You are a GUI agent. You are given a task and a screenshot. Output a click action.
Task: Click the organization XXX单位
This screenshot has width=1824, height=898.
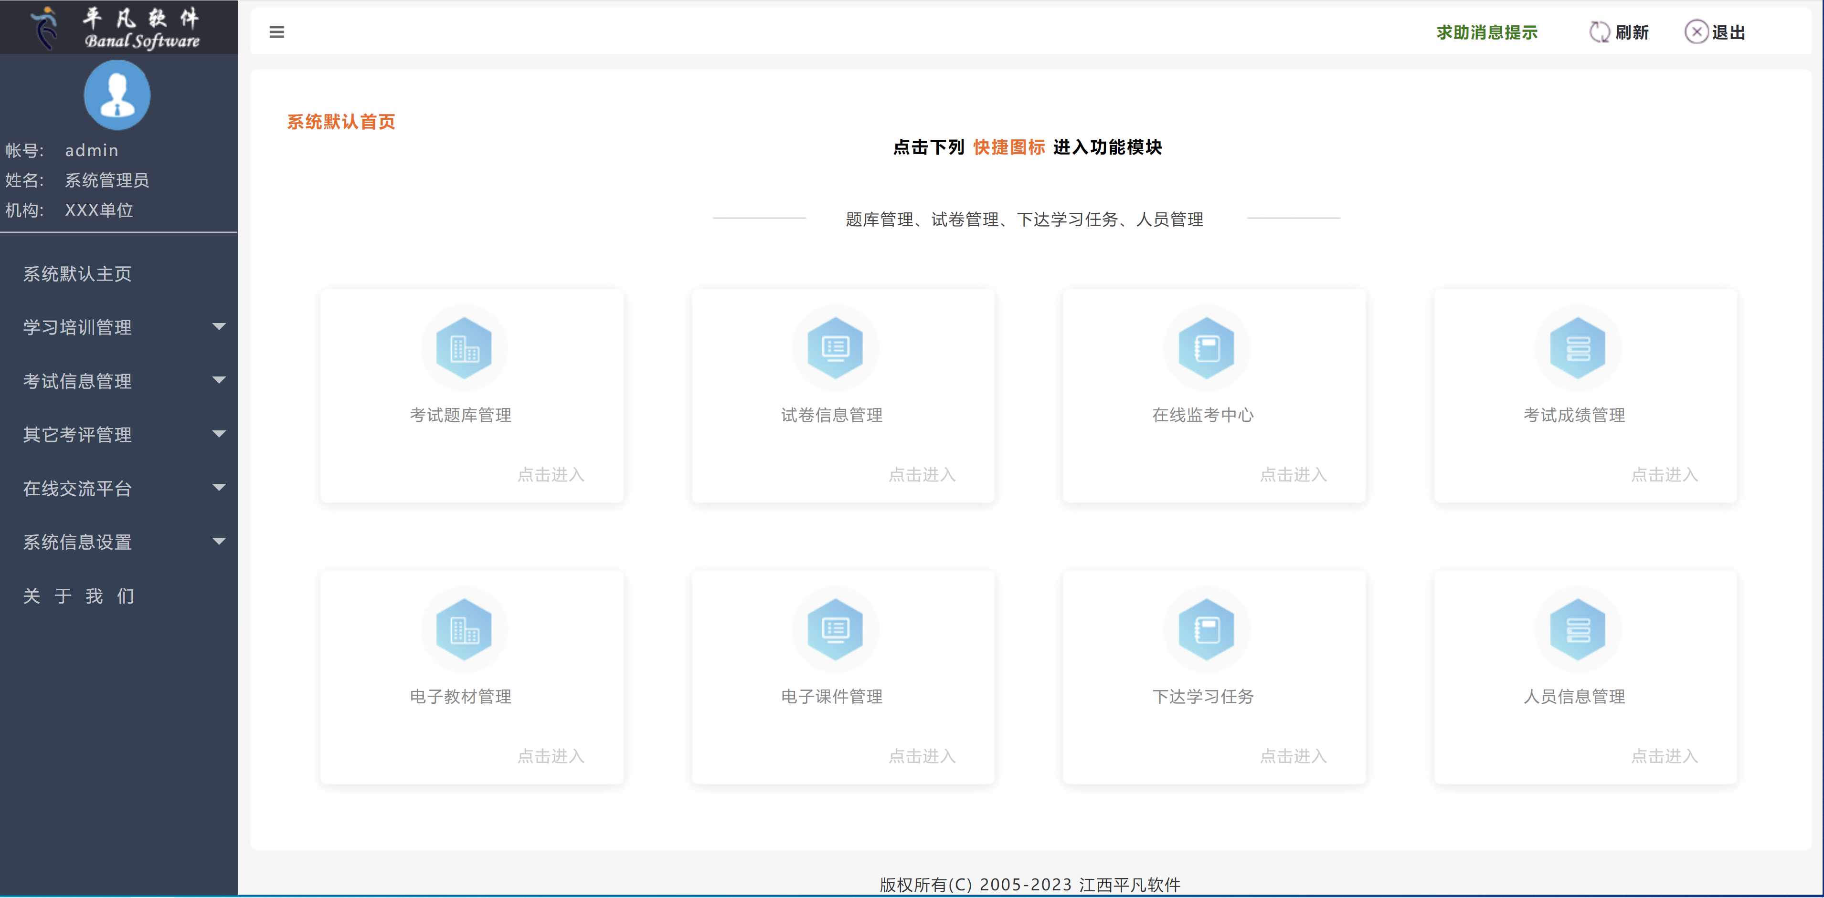(99, 210)
